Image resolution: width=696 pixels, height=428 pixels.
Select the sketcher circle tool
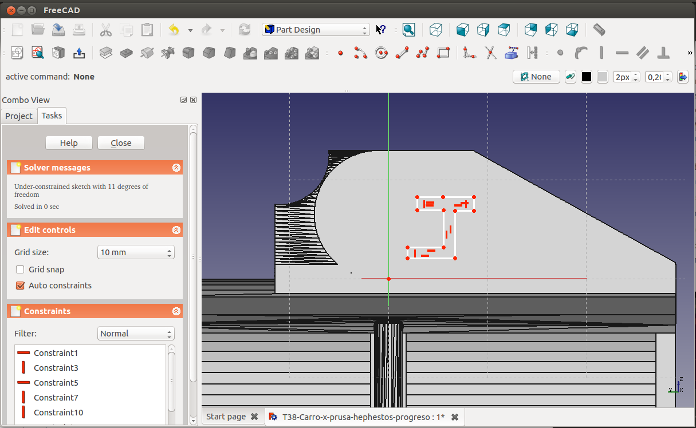click(382, 53)
